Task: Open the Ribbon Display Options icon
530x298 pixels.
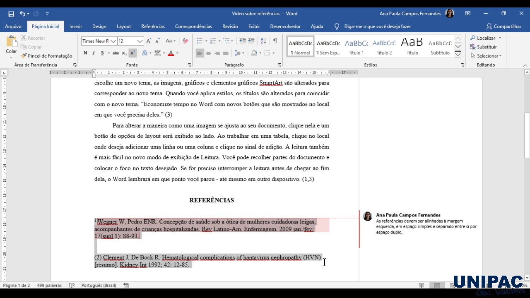Action: [x=468, y=14]
